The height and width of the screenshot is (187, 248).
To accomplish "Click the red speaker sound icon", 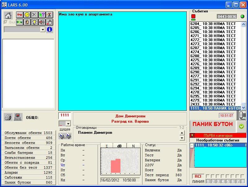I will [x=42, y=22].
